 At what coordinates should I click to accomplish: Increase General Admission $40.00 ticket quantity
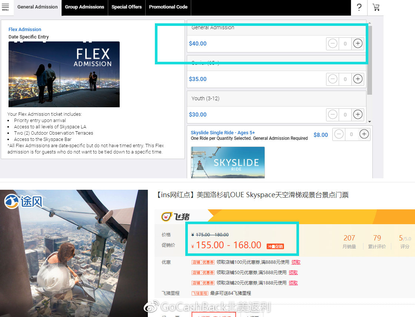(358, 43)
